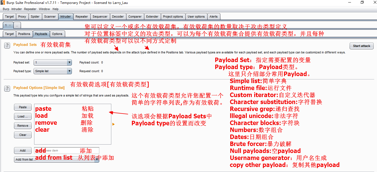Open the Window menu
377x172 pixels.
pyautogui.click(x=44, y=9)
